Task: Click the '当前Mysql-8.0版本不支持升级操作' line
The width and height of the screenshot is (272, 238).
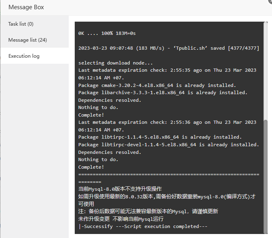Action: coord(120,189)
